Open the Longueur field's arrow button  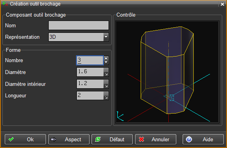click(106, 95)
